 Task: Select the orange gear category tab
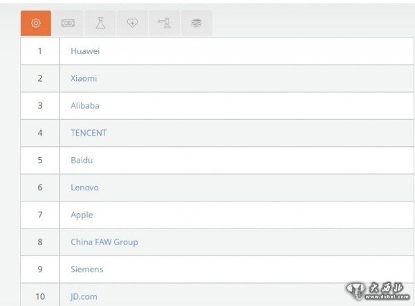(x=36, y=24)
